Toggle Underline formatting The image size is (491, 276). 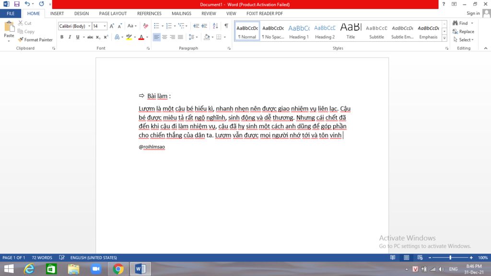(x=78, y=37)
